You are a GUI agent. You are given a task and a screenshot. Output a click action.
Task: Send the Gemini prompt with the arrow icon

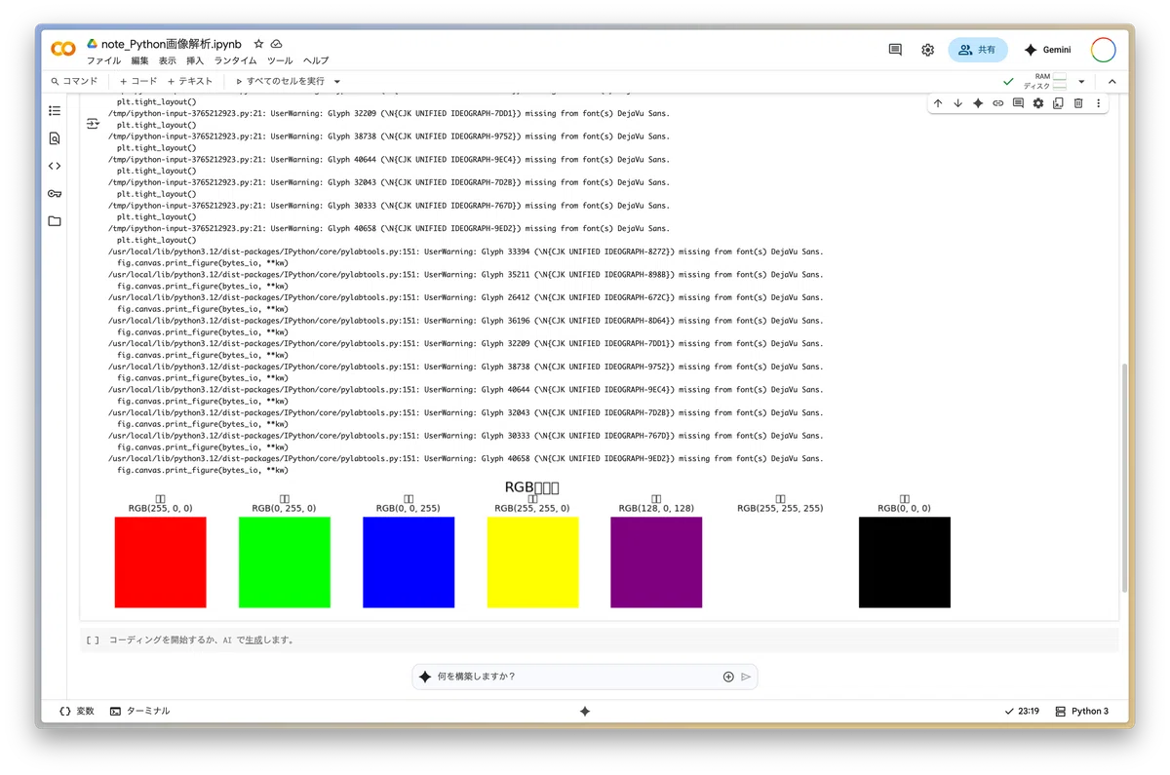[x=746, y=677]
